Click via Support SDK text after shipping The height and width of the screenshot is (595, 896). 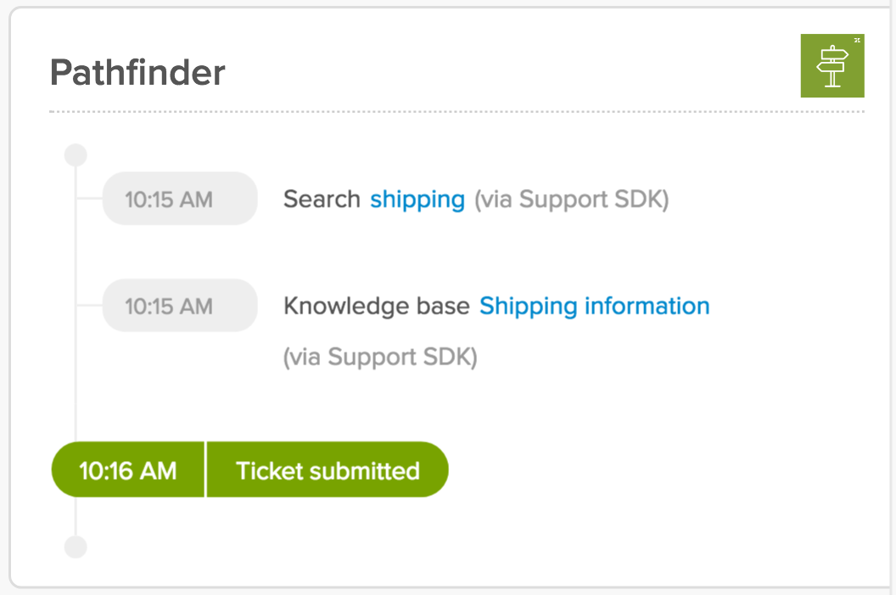point(571,199)
